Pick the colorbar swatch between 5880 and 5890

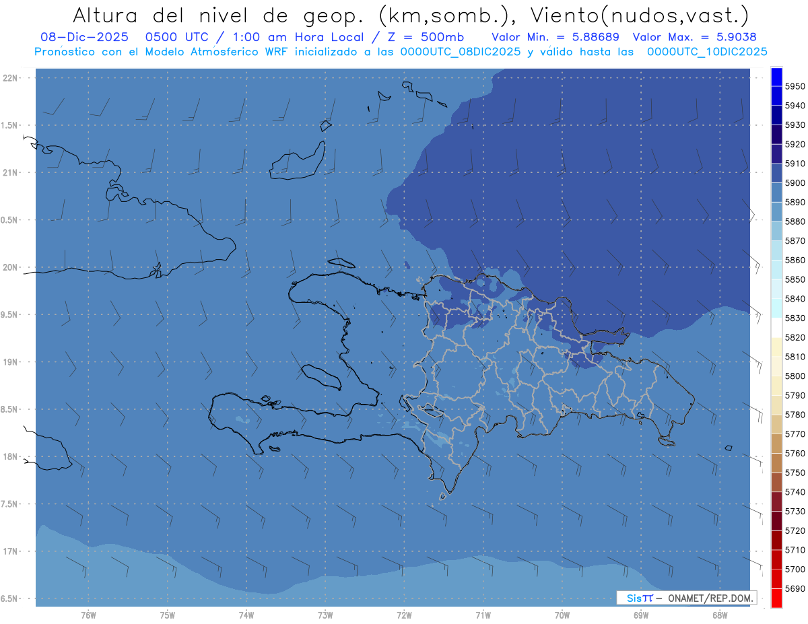[x=776, y=212]
